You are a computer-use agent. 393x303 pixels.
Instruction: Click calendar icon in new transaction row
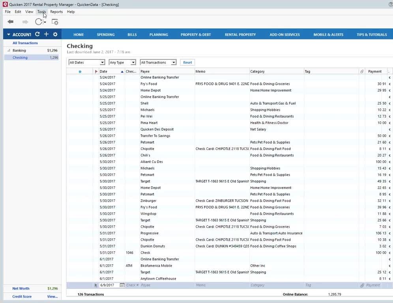click(122, 285)
